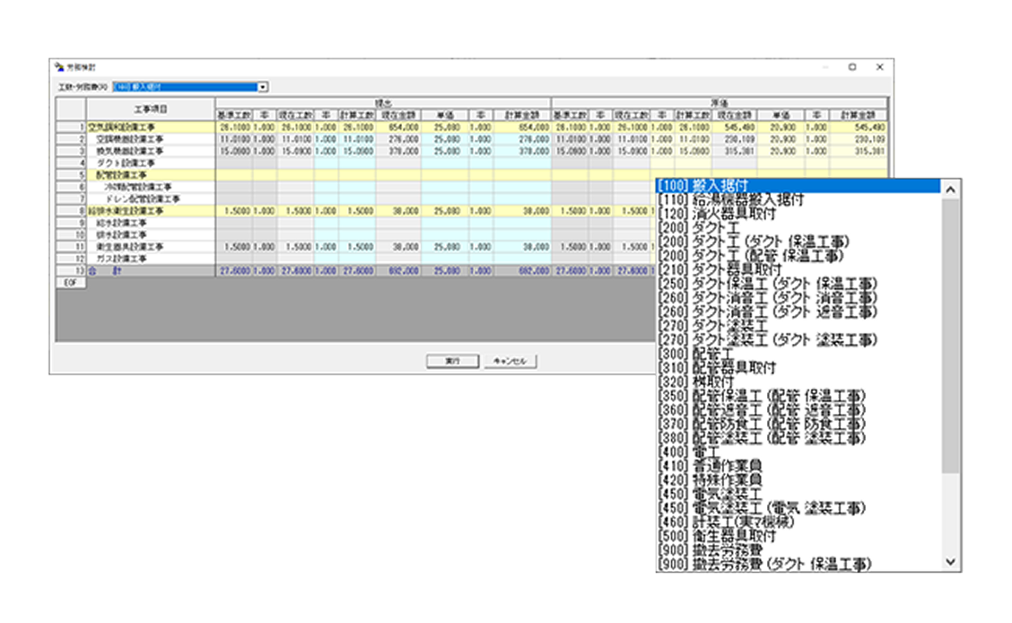This screenshot has width=1012, height=623.
Task: Click the 実行 button
Action: coord(453,361)
